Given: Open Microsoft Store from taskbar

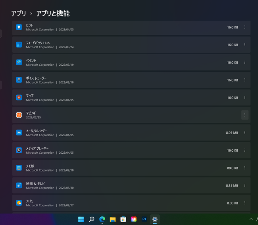Looking at the screenshot, I should pos(123,219).
